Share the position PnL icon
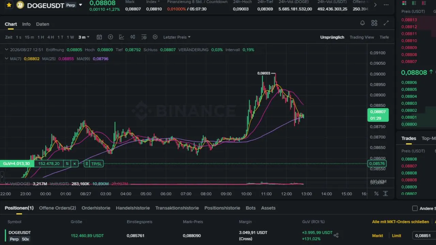Viewport: 436px width, 245px height. click(336, 235)
